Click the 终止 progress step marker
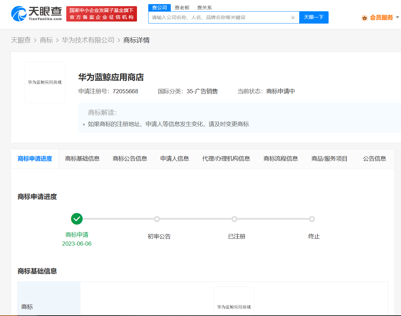The height and width of the screenshot is (316, 401). point(312,219)
